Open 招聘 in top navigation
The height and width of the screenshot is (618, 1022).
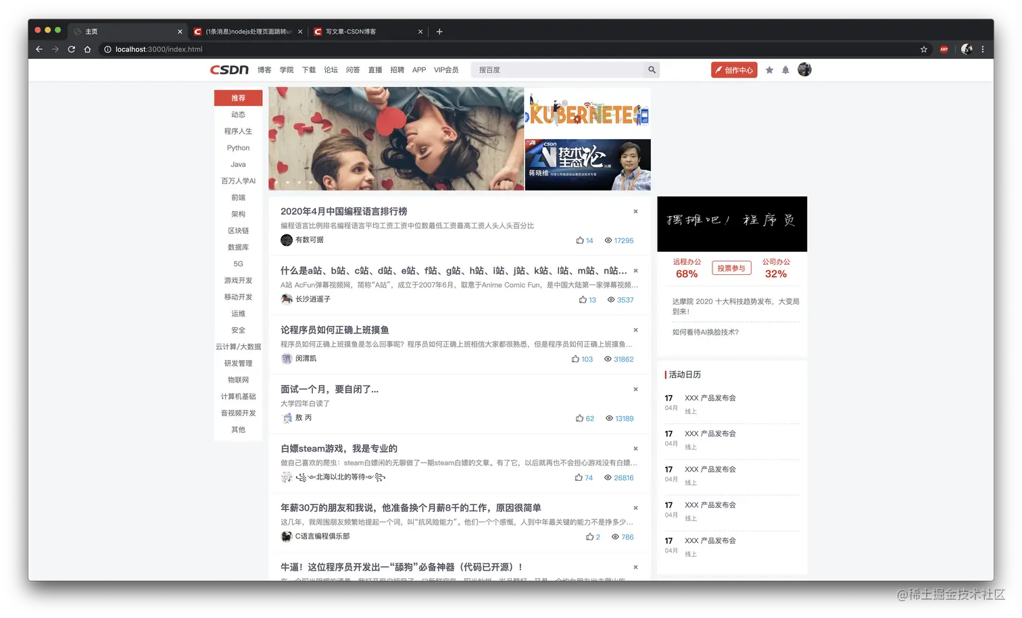coord(397,70)
